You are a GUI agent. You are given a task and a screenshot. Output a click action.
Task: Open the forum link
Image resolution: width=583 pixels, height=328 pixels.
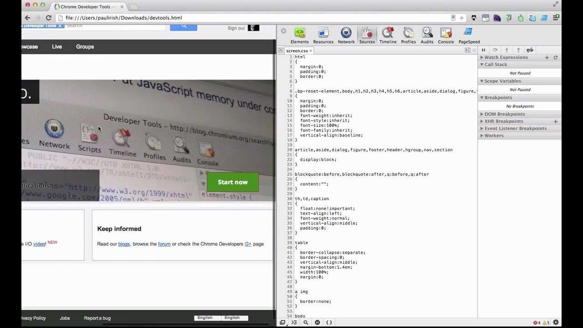164,244
